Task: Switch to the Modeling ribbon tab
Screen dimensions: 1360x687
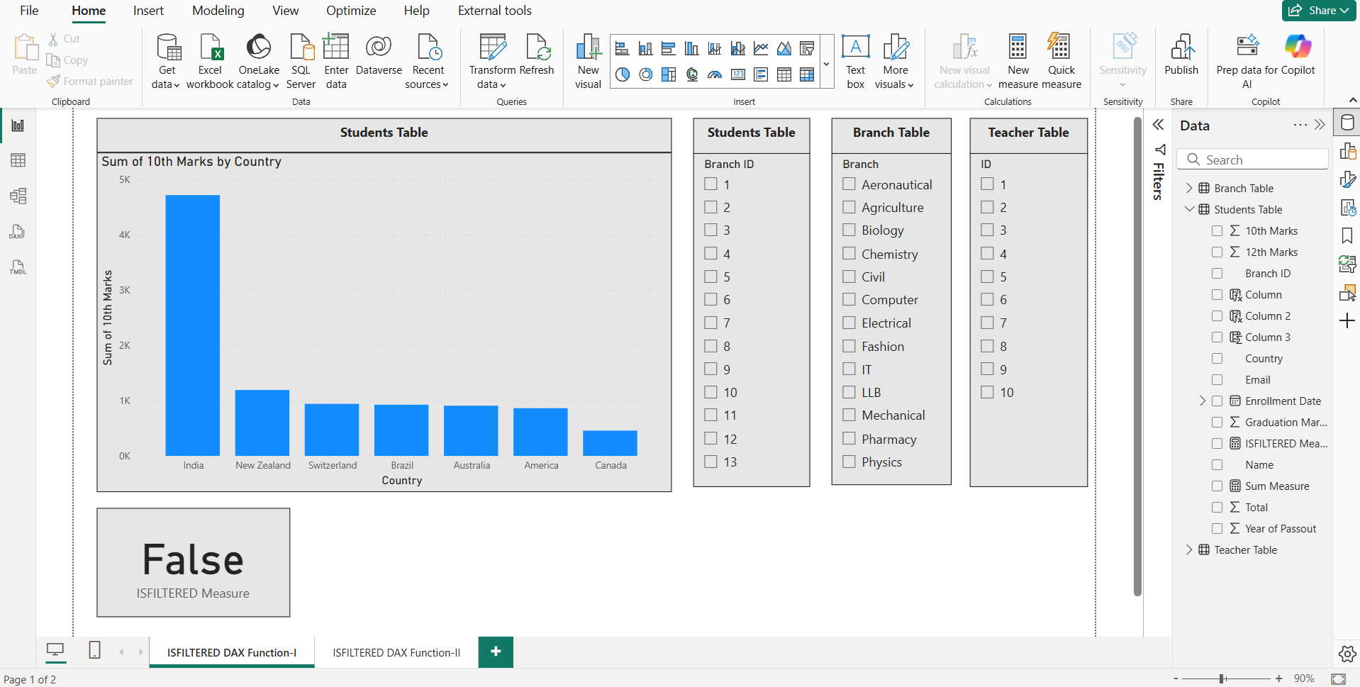Action: click(218, 11)
